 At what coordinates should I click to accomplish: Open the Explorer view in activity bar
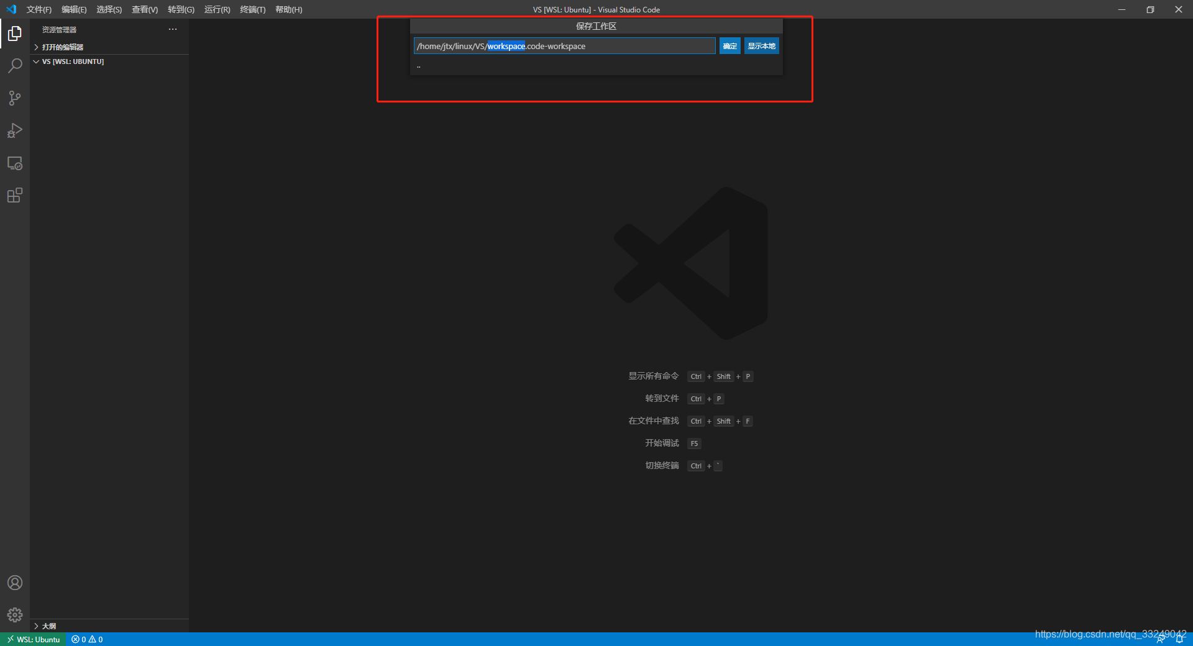[15, 34]
